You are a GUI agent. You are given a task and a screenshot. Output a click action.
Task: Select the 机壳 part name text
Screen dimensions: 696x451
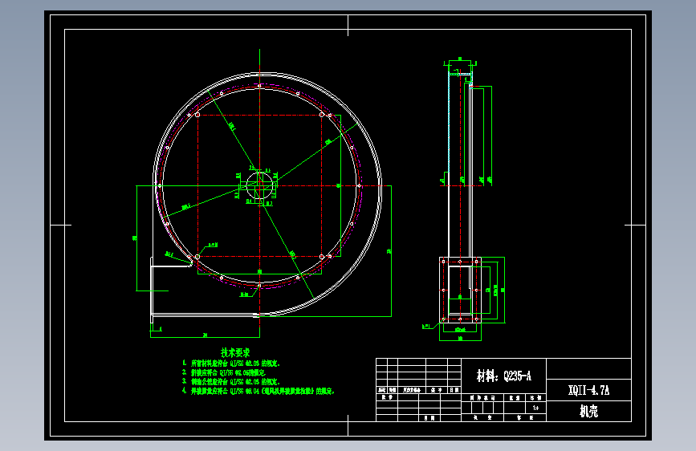click(x=588, y=412)
